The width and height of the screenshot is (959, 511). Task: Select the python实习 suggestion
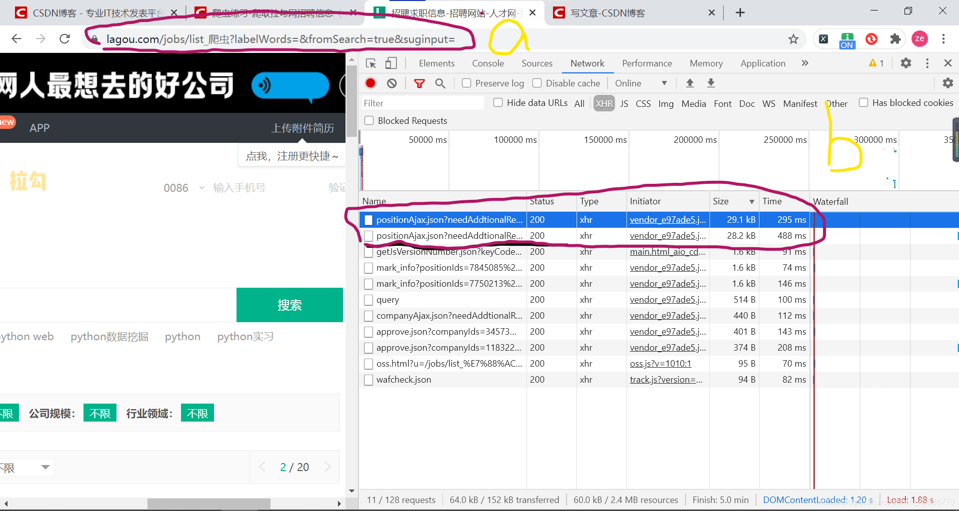245,336
